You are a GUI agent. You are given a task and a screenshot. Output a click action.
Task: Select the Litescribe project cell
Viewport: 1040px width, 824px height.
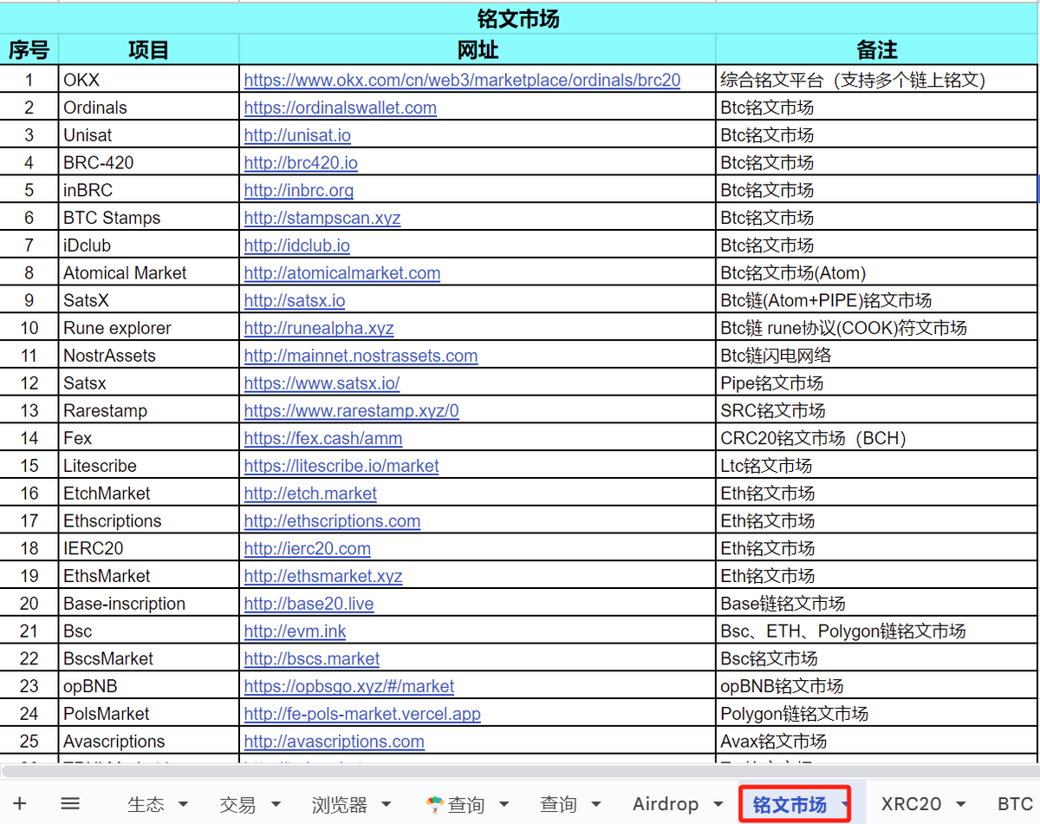tap(149, 466)
